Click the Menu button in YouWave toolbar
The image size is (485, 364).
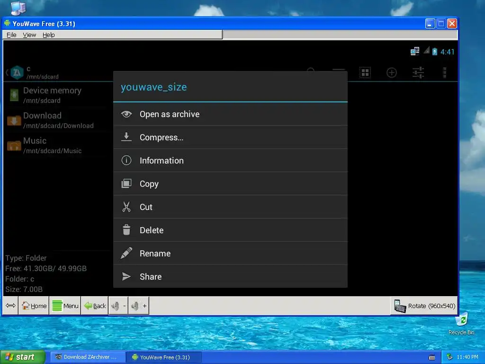point(65,306)
